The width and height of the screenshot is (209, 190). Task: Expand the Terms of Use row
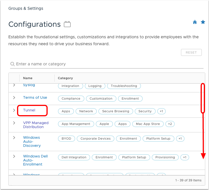tap(14, 98)
